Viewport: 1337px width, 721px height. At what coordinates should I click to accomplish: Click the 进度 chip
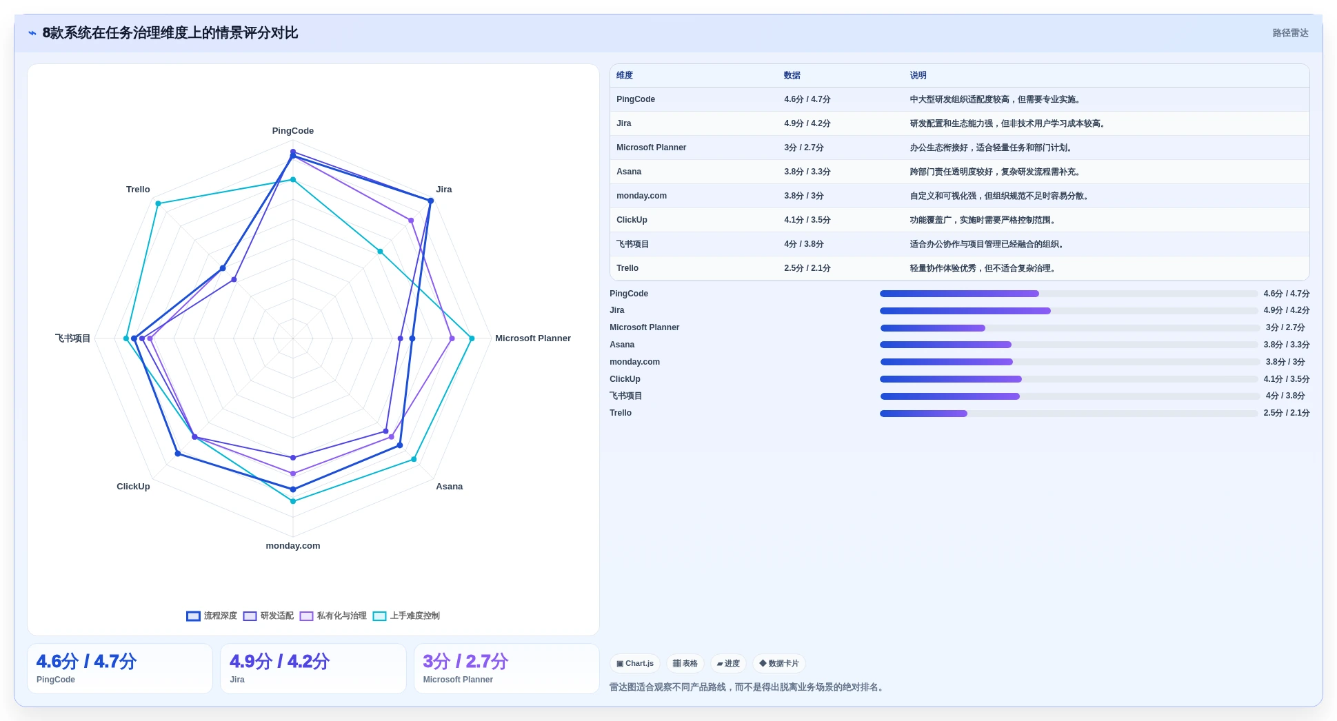tap(728, 664)
